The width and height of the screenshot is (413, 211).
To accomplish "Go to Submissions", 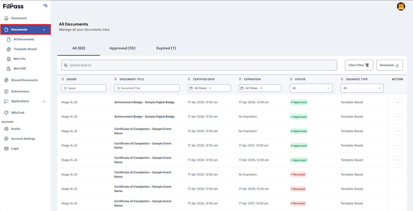I will coord(20,92).
